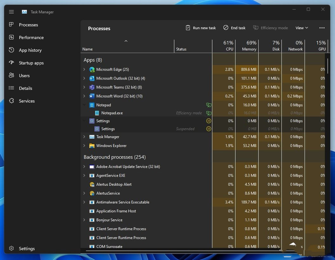Expand the Bonjour Service group
The width and height of the screenshot is (335, 260).
[x=84, y=220]
